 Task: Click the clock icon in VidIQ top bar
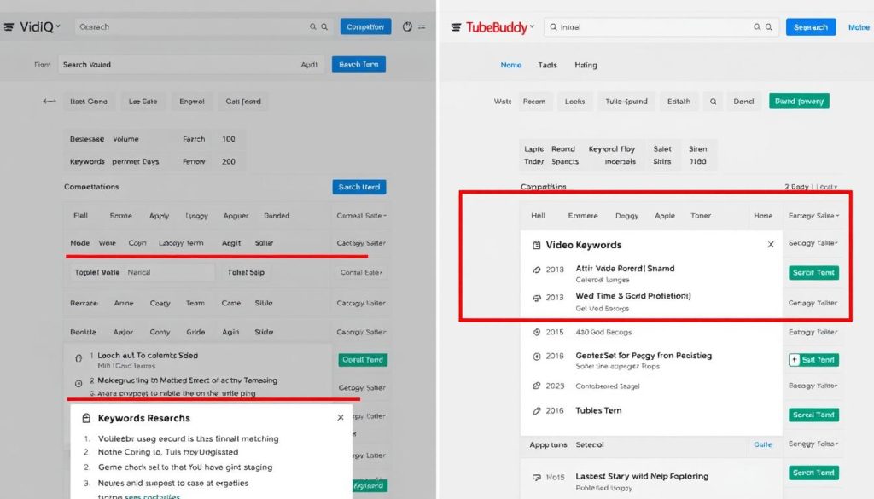(407, 26)
